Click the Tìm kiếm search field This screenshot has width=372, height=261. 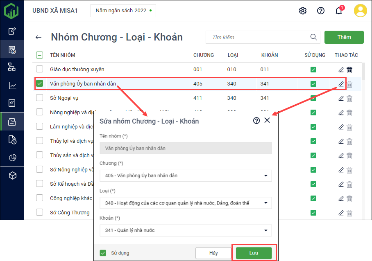click(258, 37)
